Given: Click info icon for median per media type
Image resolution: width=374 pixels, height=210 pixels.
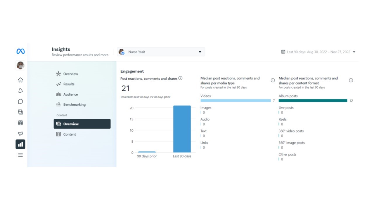Looking at the screenshot, I should point(273,80).
